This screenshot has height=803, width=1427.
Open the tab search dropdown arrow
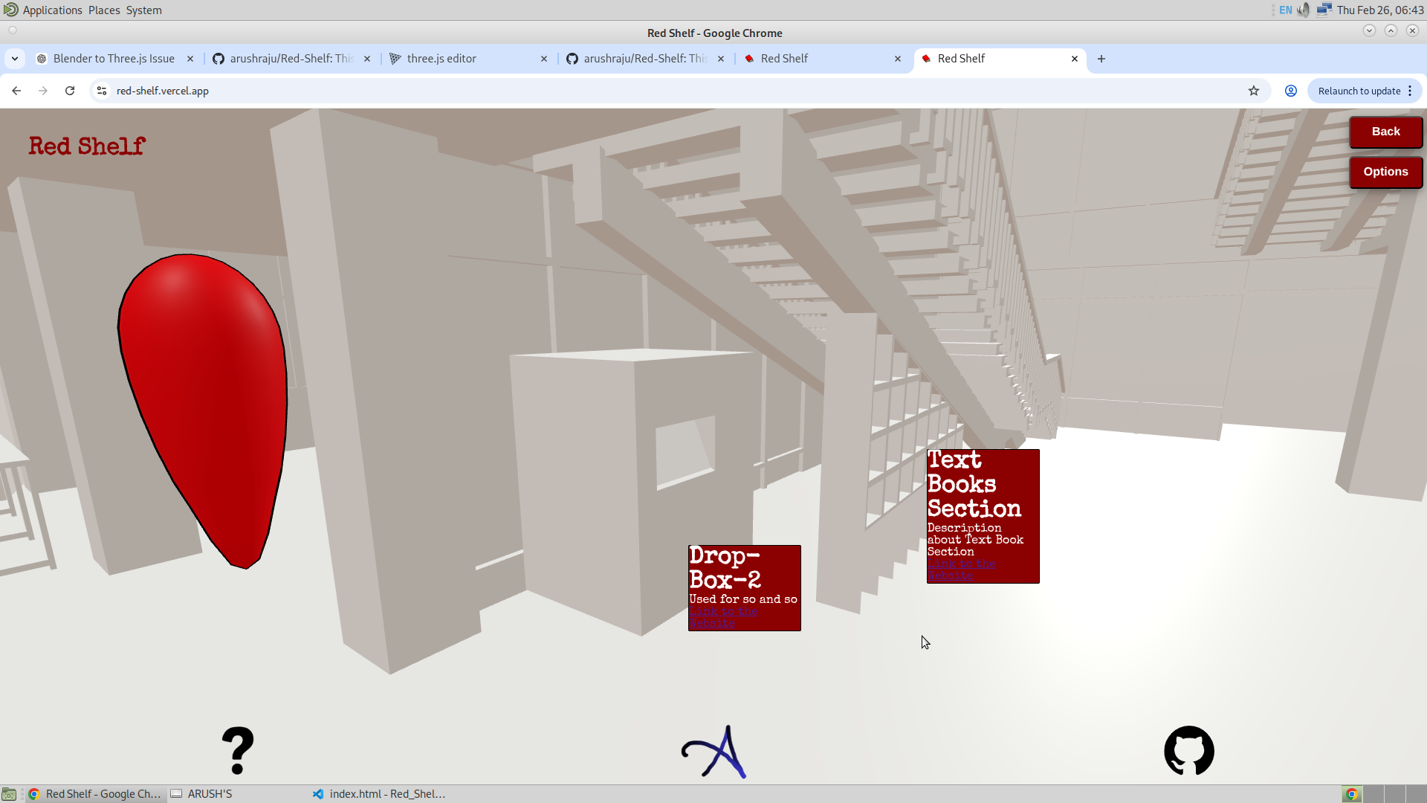15,58
